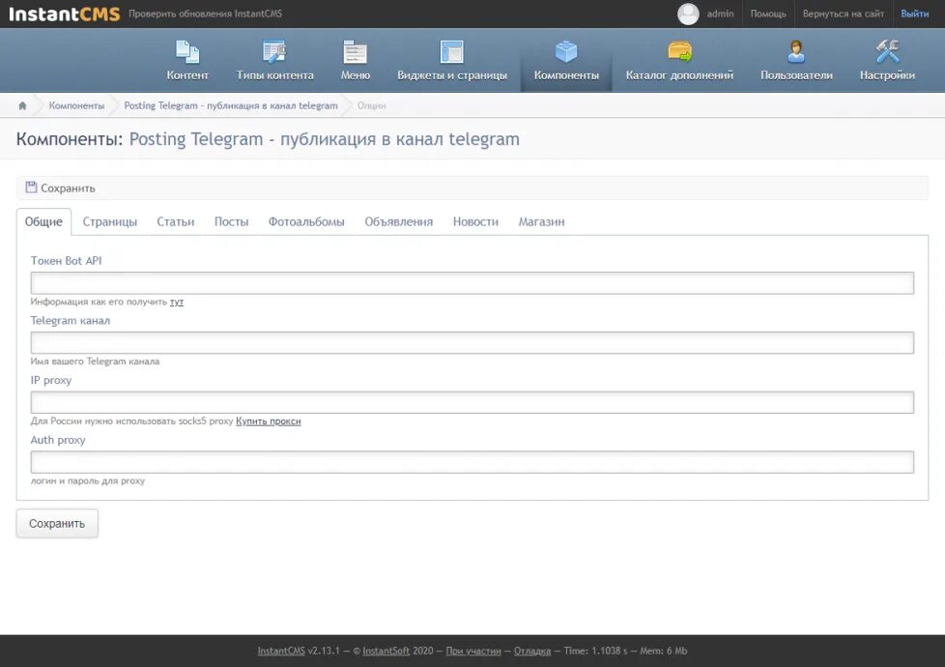Log out with the Выйти link

pyautogui.click(x=914, y=14)
